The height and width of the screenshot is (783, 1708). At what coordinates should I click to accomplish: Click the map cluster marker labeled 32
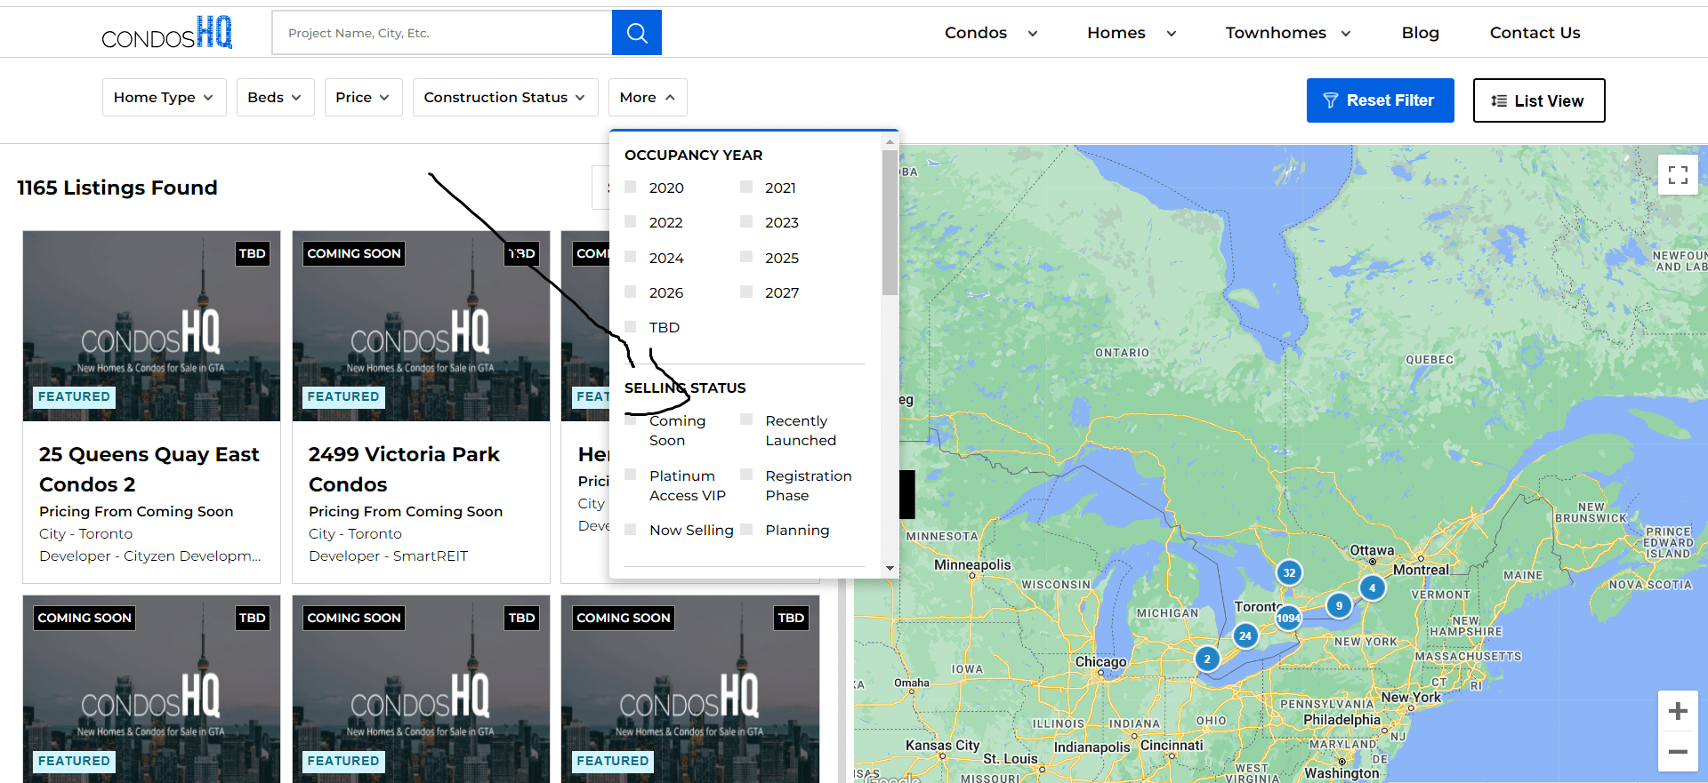tap(1289, 572)
